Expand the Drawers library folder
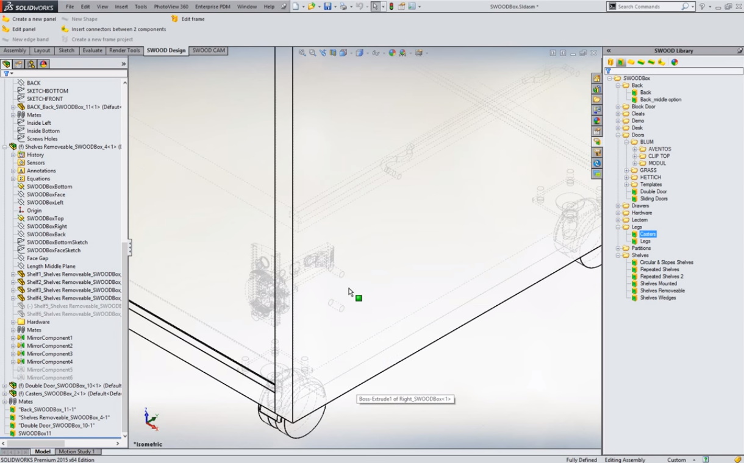This screenshot has height=463, width=744. click(x=618, y=206)
